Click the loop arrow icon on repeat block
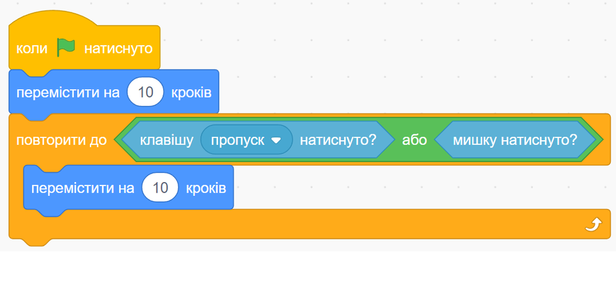616x300 pixels. click(593, 225)
